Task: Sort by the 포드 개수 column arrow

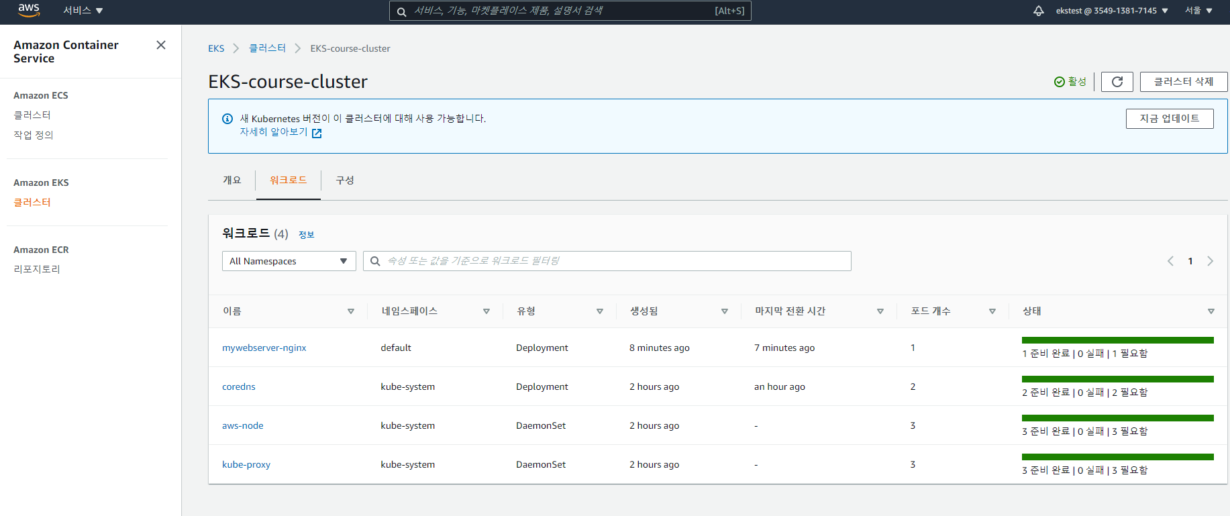Action: [992, 311]
